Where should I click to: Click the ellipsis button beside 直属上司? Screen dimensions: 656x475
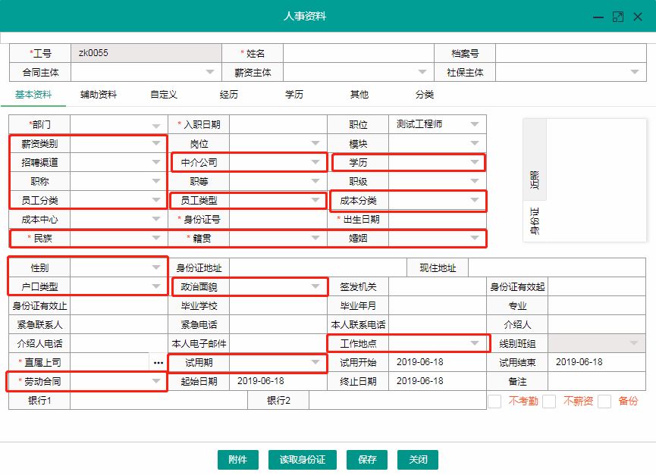[x=158, y=363]
